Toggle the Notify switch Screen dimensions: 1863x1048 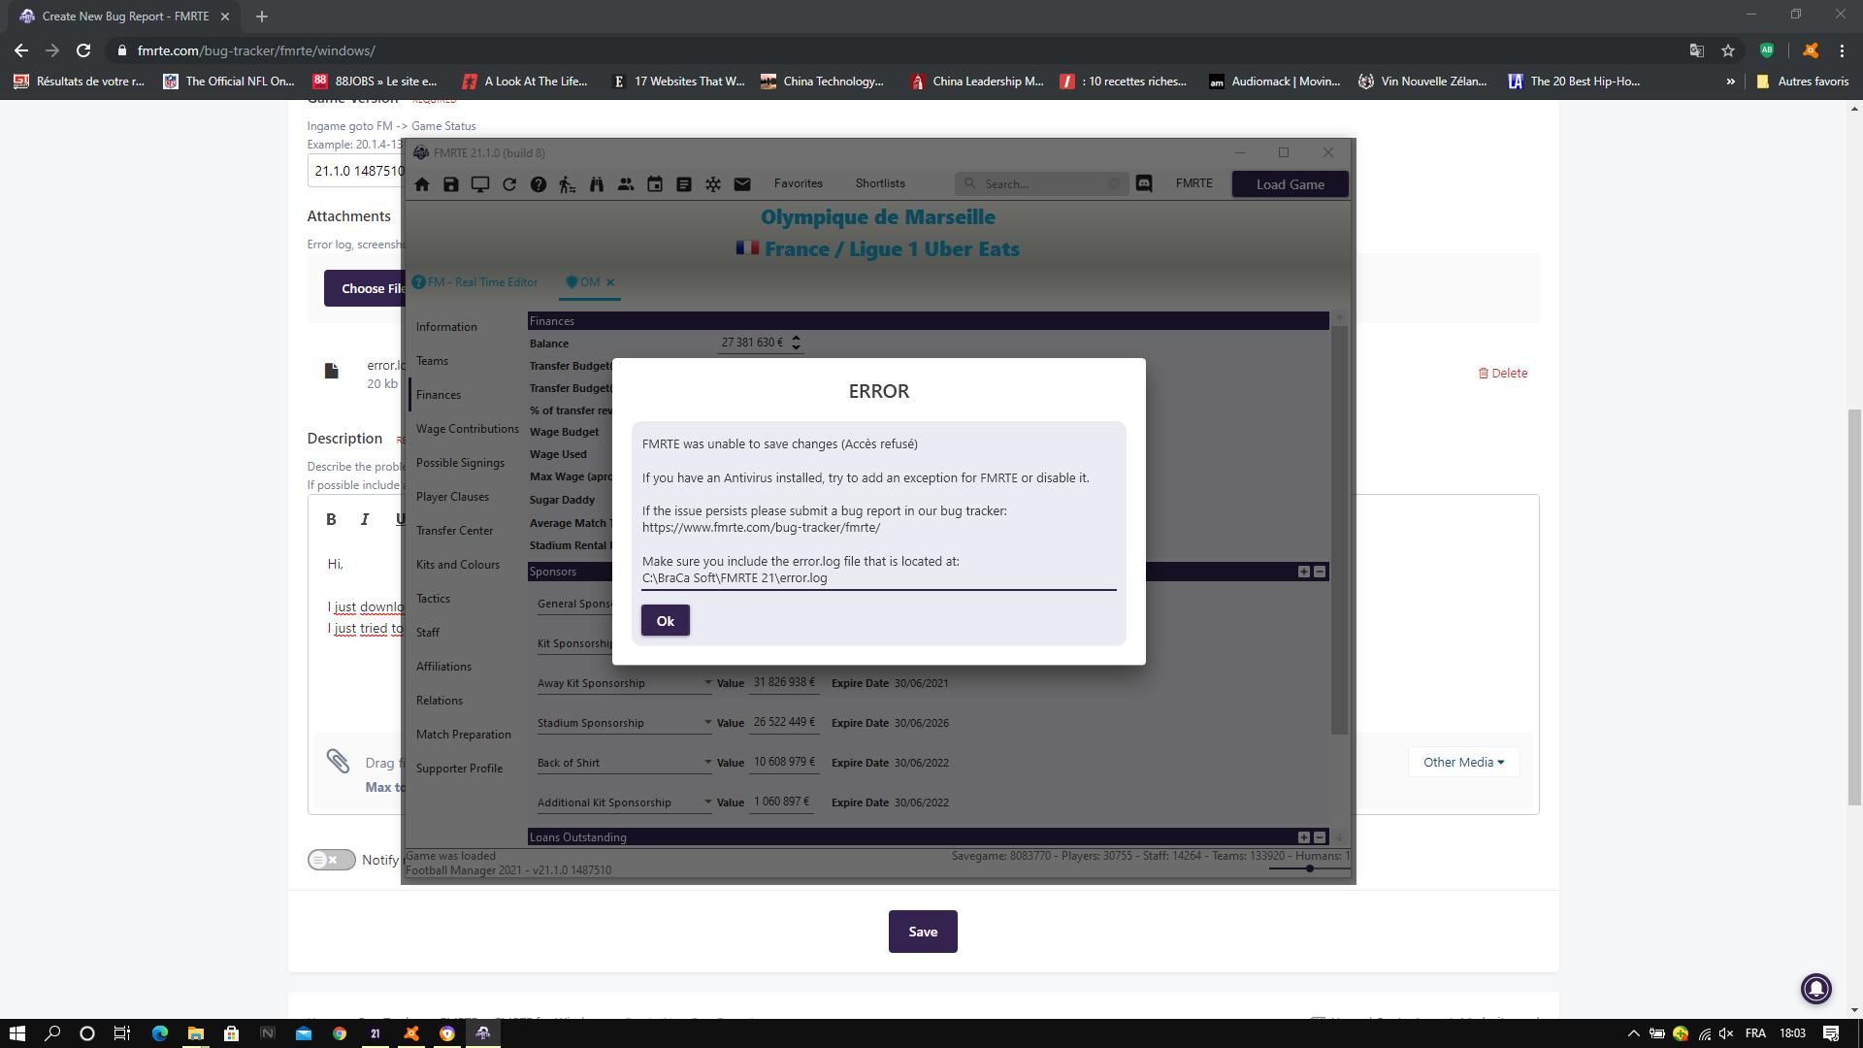tap(332, 860)
